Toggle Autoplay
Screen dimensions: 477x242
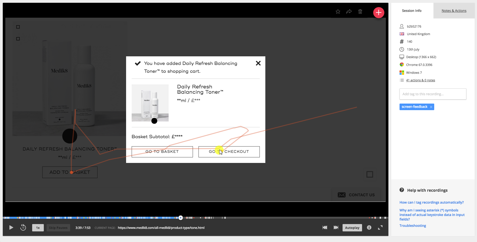coord(352,228)
